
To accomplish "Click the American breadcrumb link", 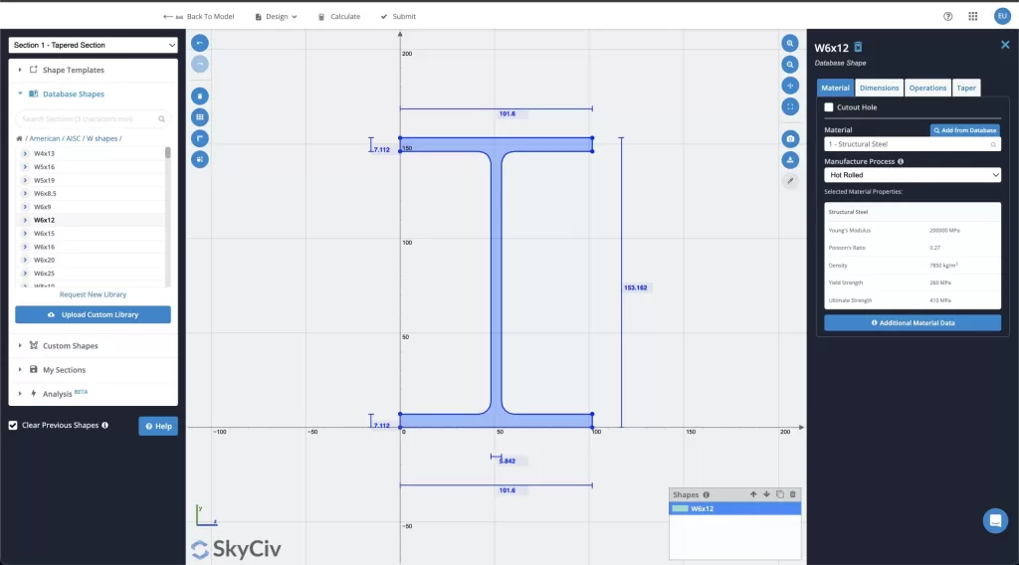I will click(44, 138).
